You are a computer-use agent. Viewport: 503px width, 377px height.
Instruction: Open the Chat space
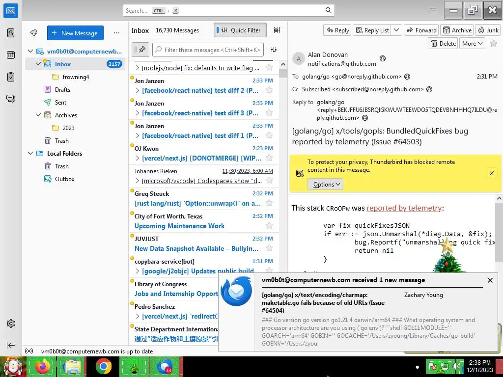pos(11,99)
